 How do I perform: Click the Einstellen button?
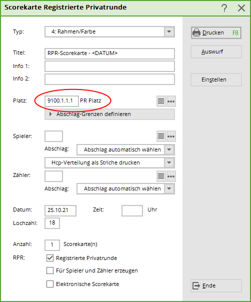click(x=216, y=79)
